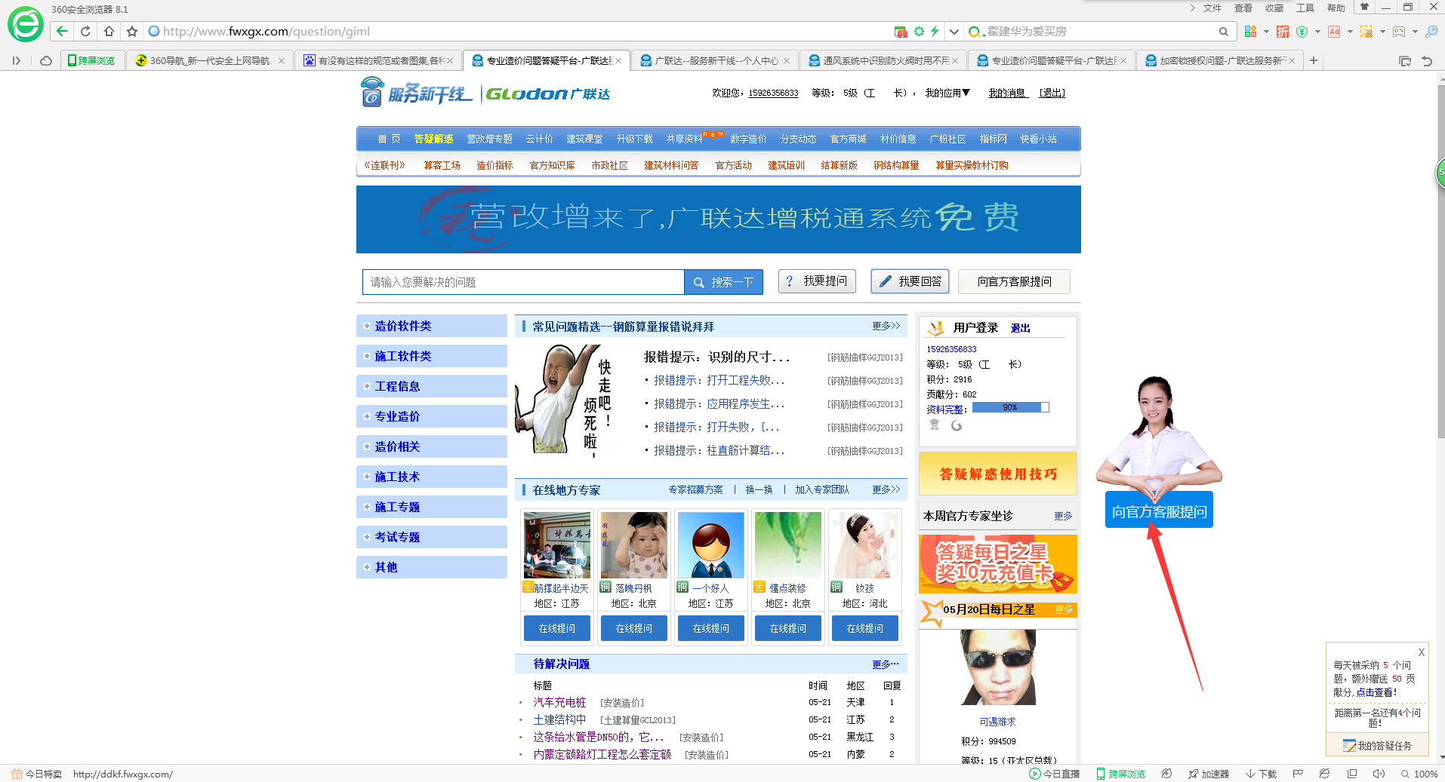
Task: Click in the question search input field
Action: 523,282
